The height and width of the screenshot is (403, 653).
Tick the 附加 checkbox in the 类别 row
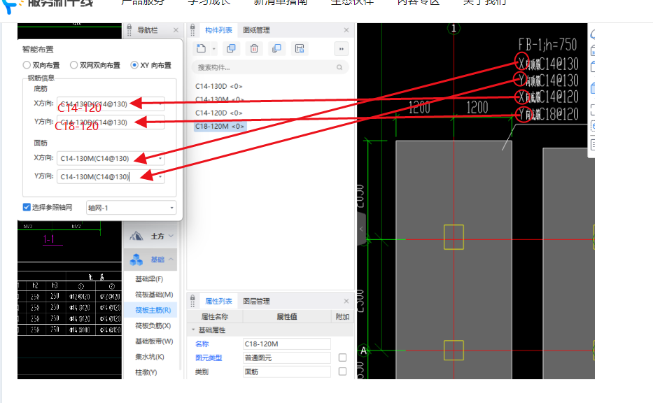click(x=342, y=372)
